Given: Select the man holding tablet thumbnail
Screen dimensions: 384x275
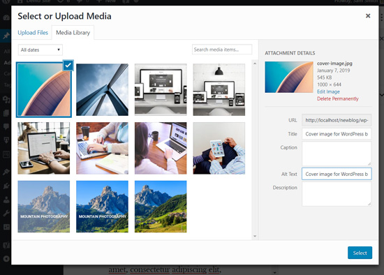Looking at the screenshot, I should click(x=219, y=148).
